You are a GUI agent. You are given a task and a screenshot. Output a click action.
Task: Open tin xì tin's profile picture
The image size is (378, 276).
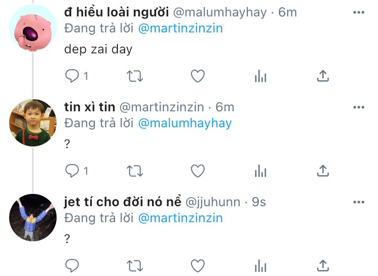[33, 123]
